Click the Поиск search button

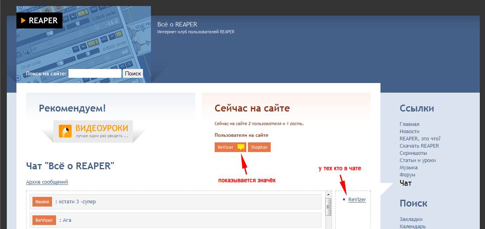pos(133,73)
